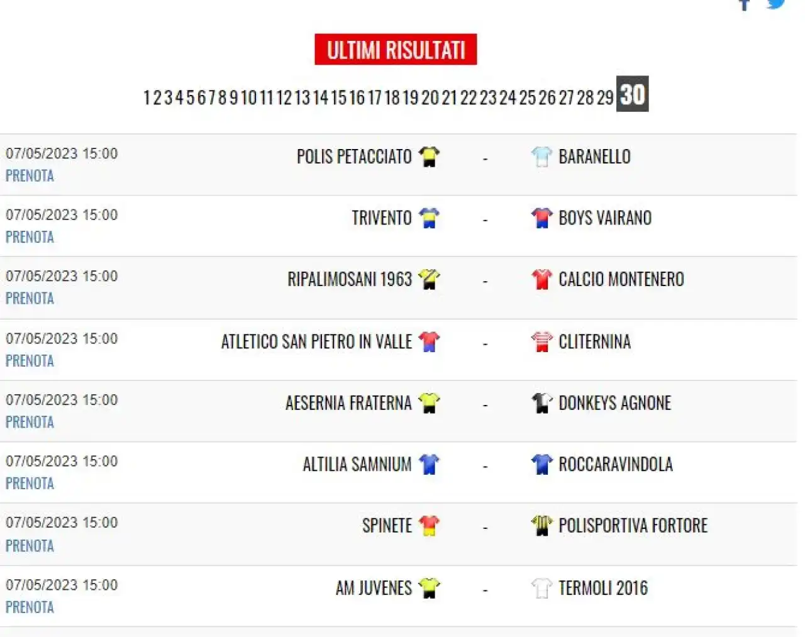Click Donkeys Agnone black-white jersey icon
This screenshot has height=637, width=805.
(x=541, y=402)
